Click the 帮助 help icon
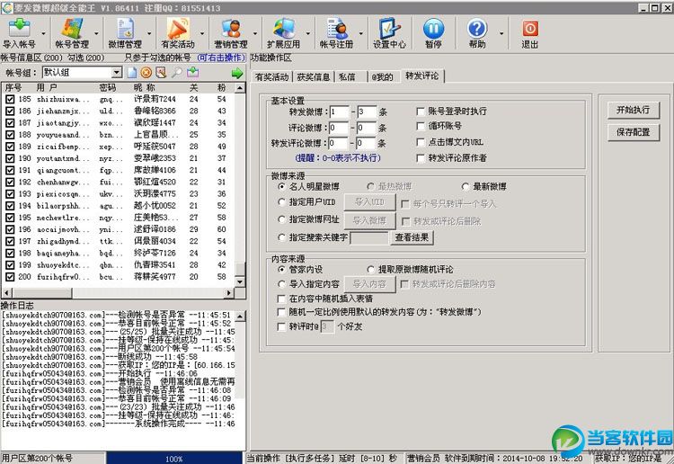This screenshot has width=674, height=464. (477, 33)
